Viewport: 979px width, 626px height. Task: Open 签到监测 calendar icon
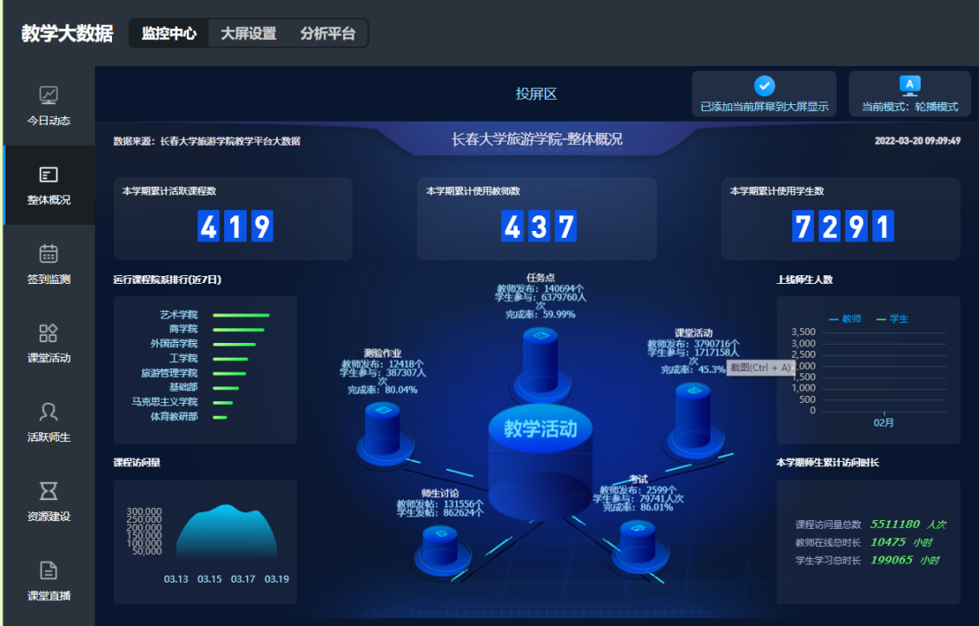[49, 254]
